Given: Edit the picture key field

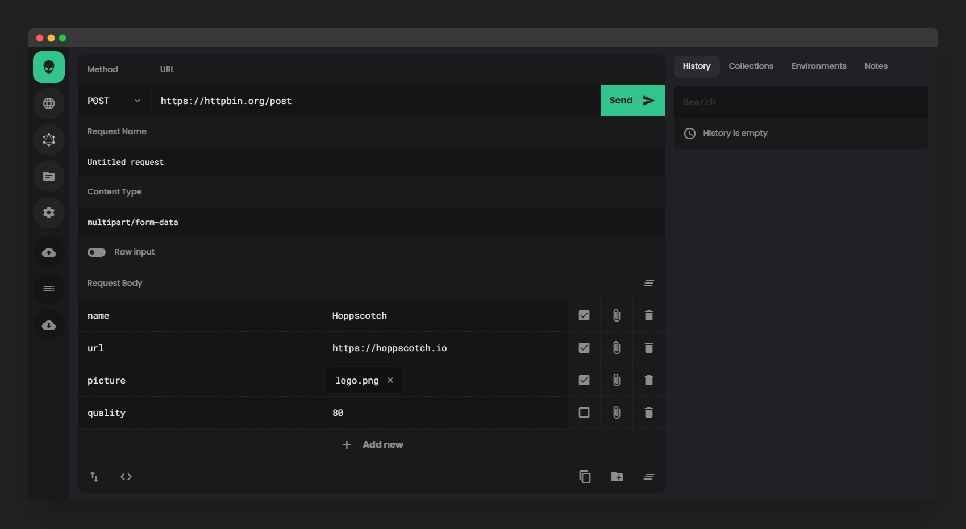Looking at the screenshot, I should [201, 380].
